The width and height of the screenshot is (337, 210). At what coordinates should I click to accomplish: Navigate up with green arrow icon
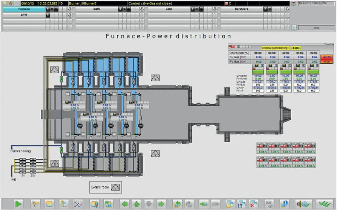tap(137, 204)
